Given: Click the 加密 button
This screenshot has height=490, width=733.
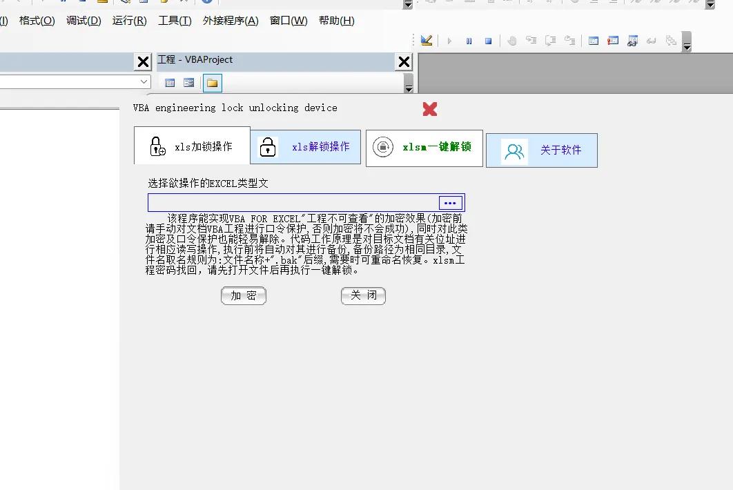Looking at the screenshot, I should point(244,295).
